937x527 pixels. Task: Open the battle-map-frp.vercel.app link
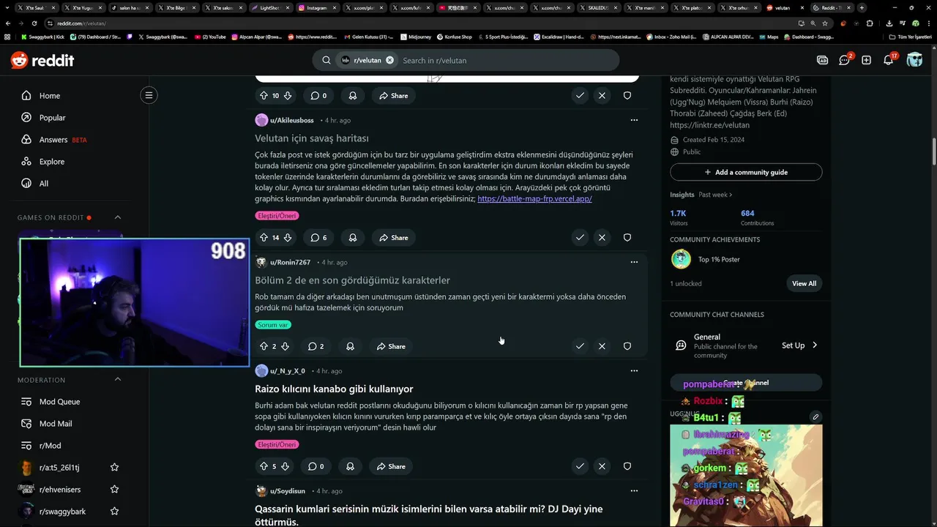534,198
